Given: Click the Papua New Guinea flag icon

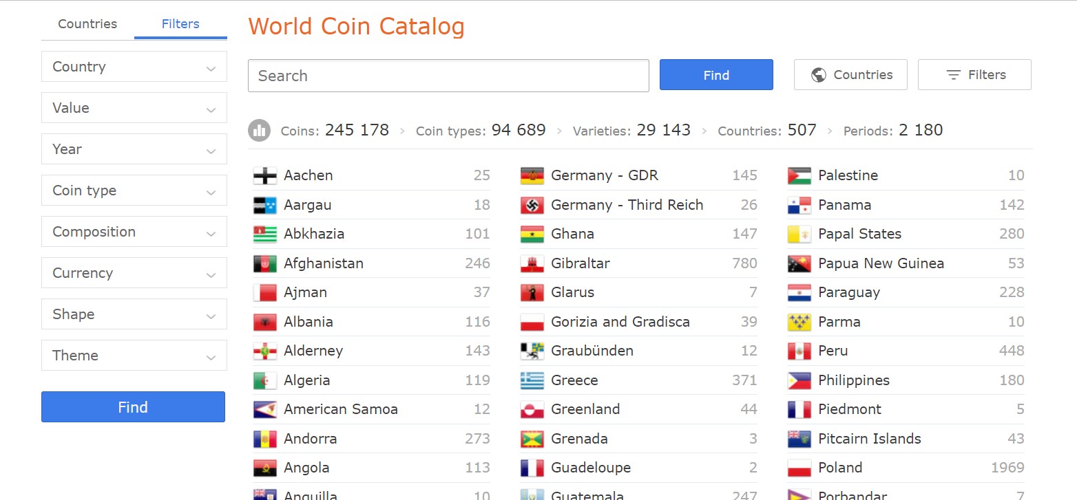Looking at the screenshot, I should click(799, 263).
